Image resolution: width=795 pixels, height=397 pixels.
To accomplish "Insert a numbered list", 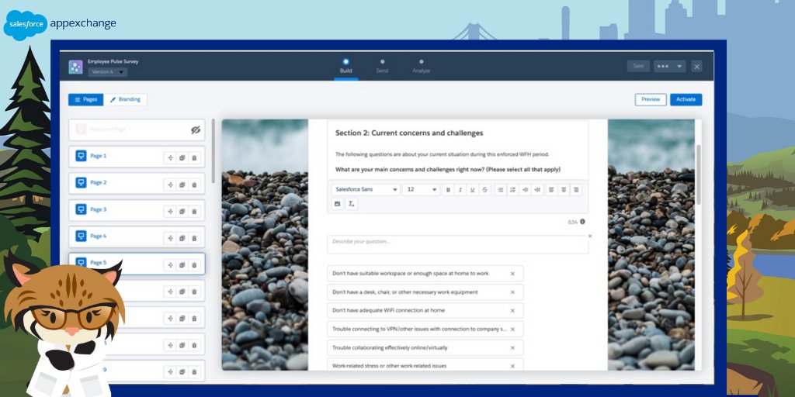I will (512, 189).
